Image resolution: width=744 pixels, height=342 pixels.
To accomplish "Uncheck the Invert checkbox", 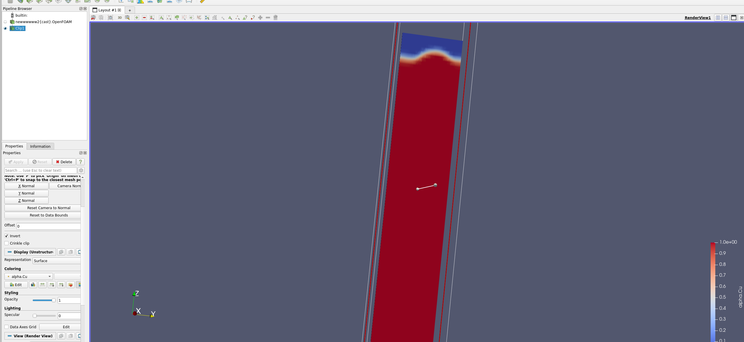I will coord(6,236).
